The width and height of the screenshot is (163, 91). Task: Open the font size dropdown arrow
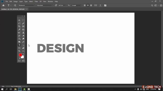pyautogui.click(x=66, y=5)
